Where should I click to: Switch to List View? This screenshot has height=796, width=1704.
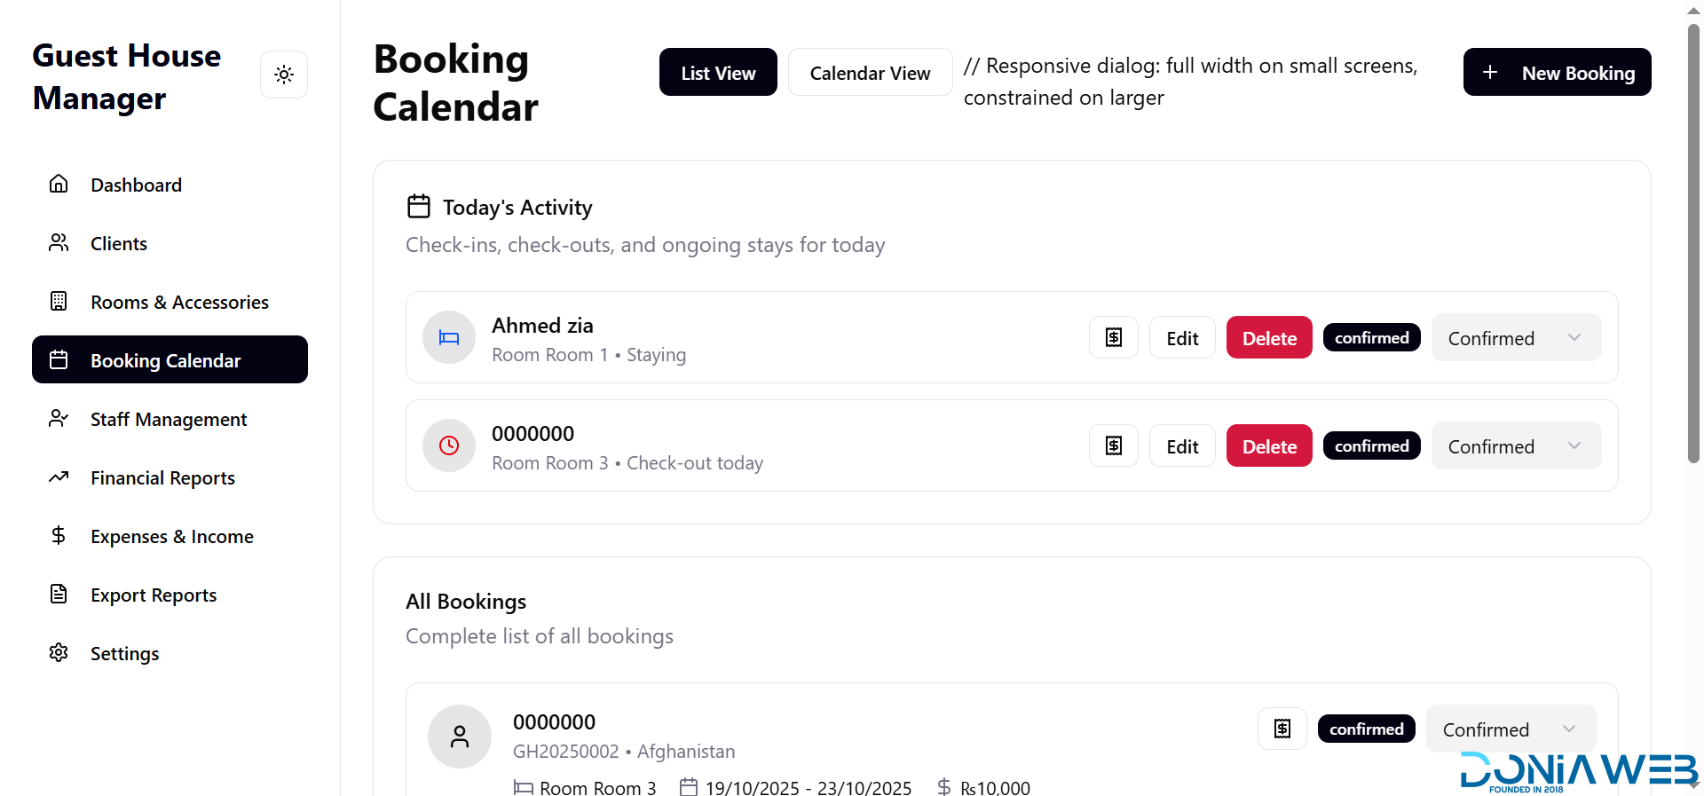coord(718,73)
